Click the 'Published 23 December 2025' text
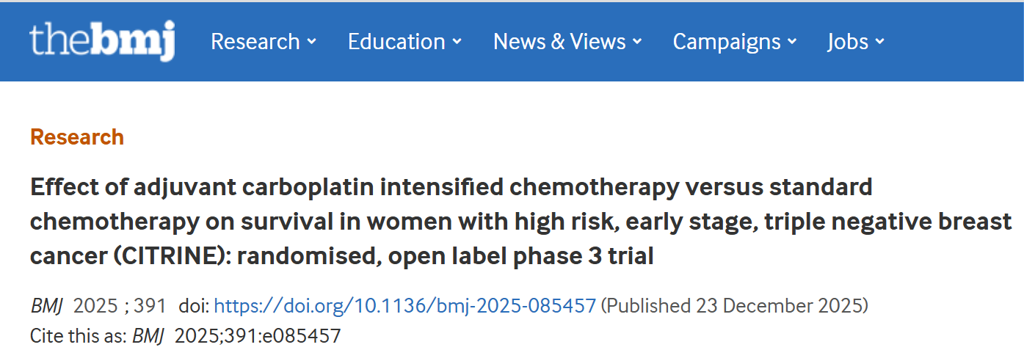This screenshot has width=1024, height=350. tap(734, 306)
